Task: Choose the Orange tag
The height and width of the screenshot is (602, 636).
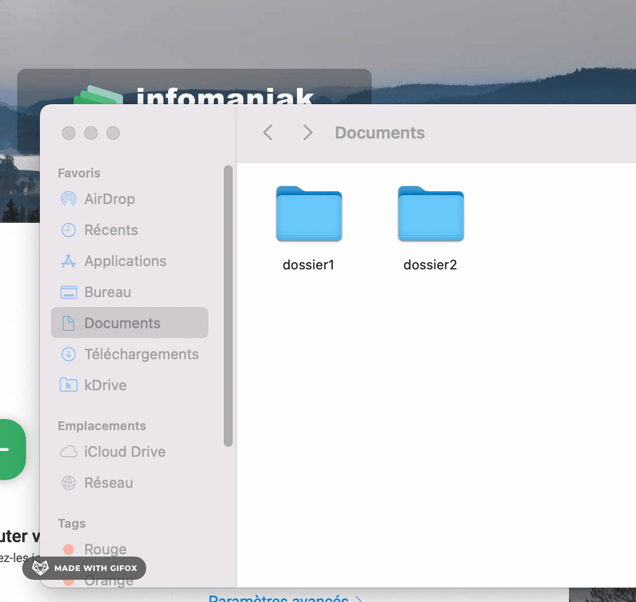Action: (108, 580)
